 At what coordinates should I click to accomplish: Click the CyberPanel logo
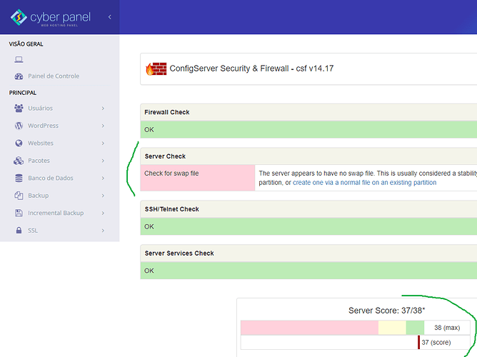51,18
